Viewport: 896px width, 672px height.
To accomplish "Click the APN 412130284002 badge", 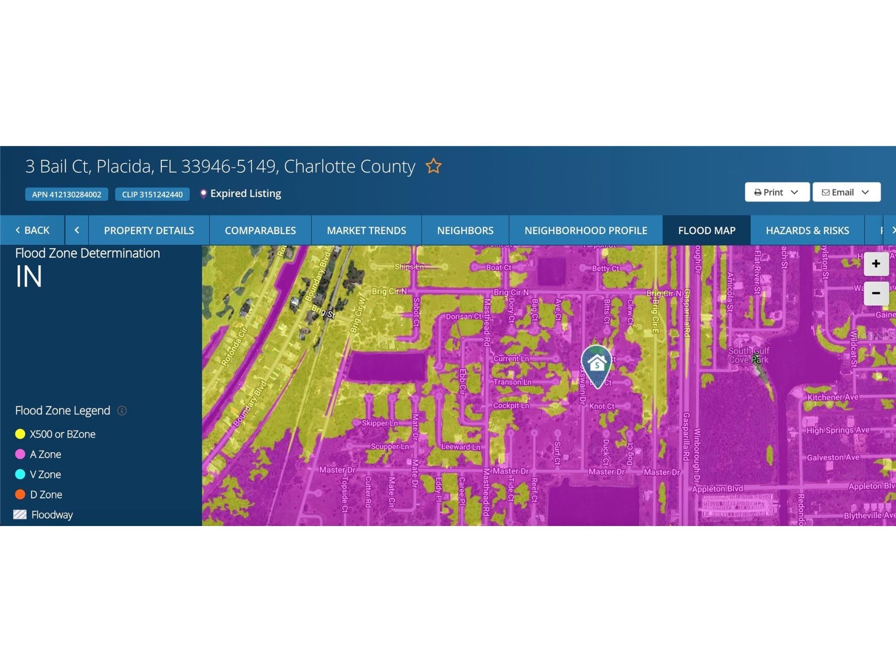I will pyautogui.click(x=67, y=194).
